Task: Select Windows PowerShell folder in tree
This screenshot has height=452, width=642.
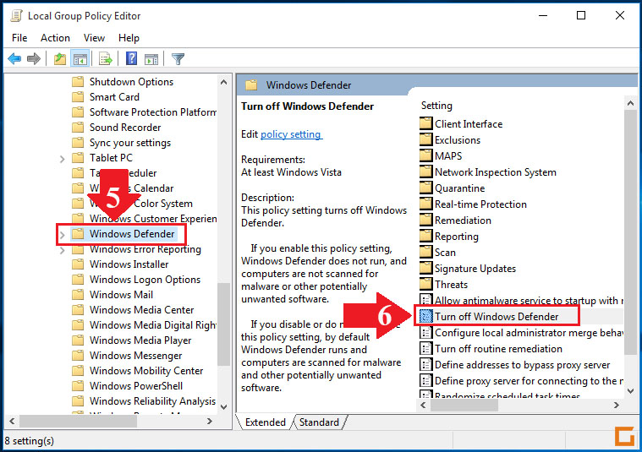Action: (128, 386)
